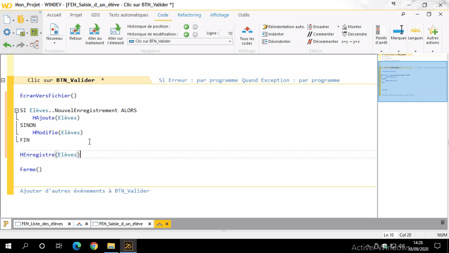Click the Points d'arrêt icon
The width and height of the screenshot is (449, 253).
click(380, 34)
